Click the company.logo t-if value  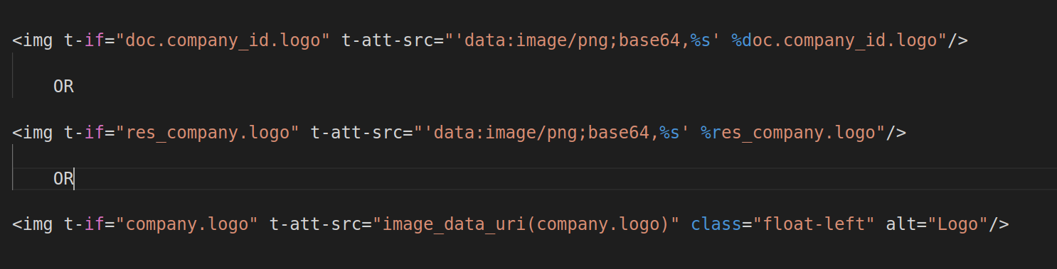[186, 224]
